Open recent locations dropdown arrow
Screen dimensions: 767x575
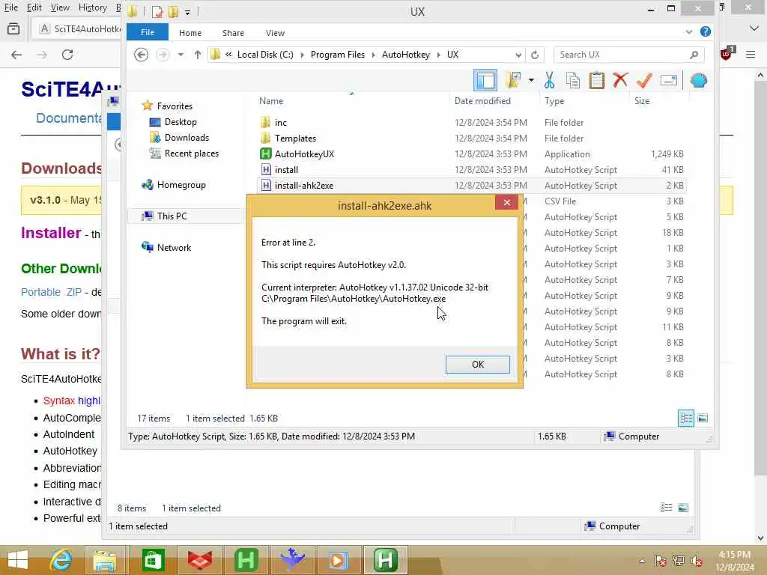pyautogui.click(x=181, y=55)
